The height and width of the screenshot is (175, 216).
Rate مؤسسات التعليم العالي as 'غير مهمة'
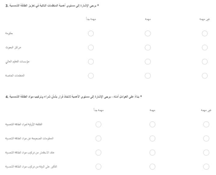(x=205, y=61)
